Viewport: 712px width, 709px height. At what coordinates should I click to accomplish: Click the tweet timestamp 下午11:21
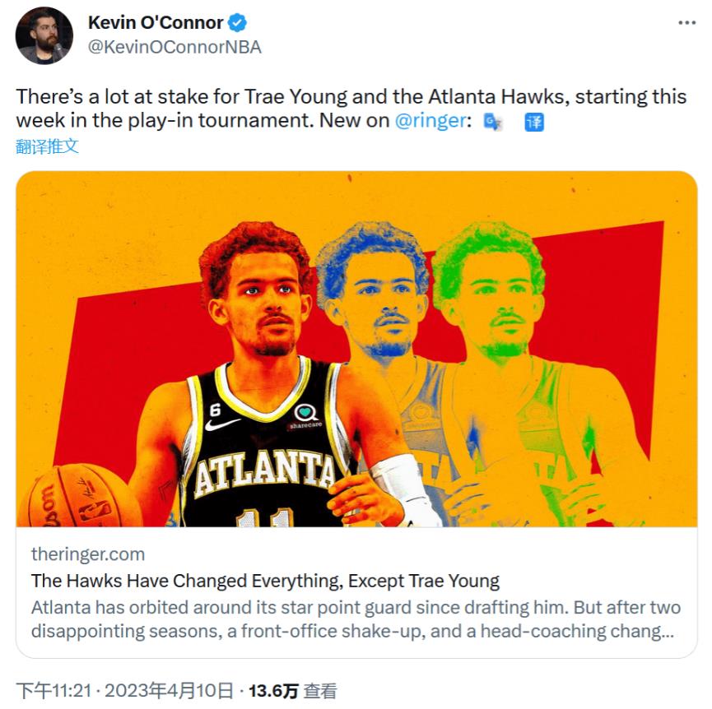[x=54, y=691]
